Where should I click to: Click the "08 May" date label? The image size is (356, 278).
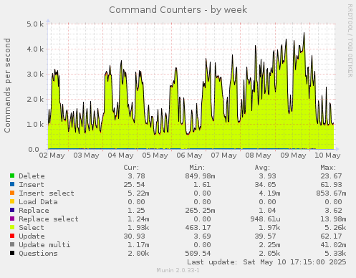[258, 155]
